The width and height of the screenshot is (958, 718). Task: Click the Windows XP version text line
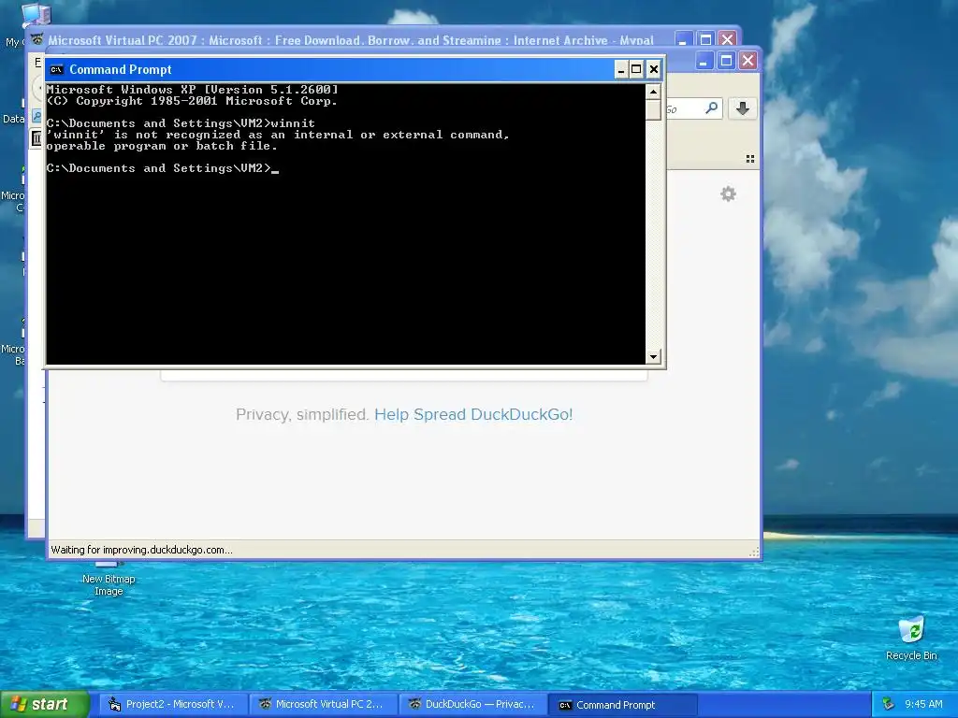pyautogui.click(x=192, y=90)
